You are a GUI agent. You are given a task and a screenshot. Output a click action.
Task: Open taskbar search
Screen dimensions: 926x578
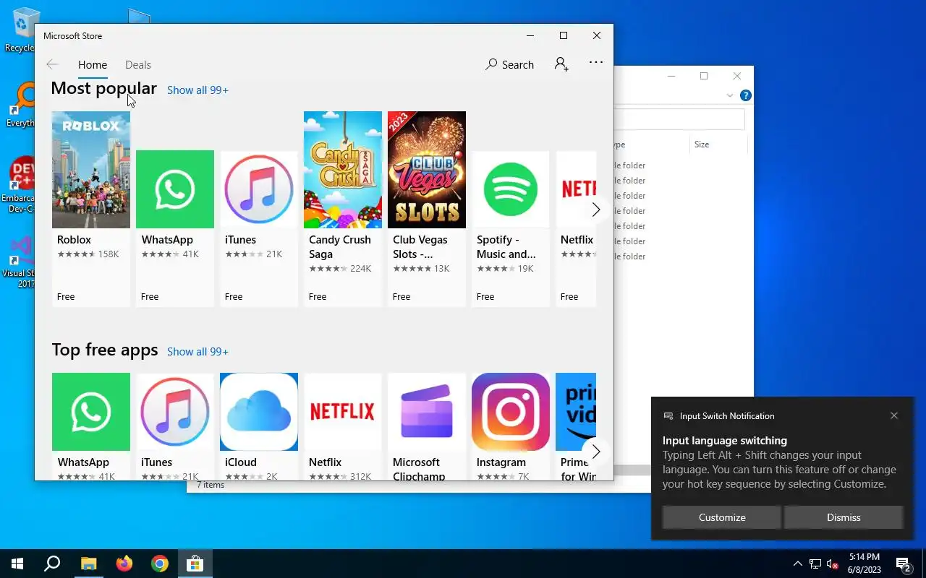(x=52, y=564)
